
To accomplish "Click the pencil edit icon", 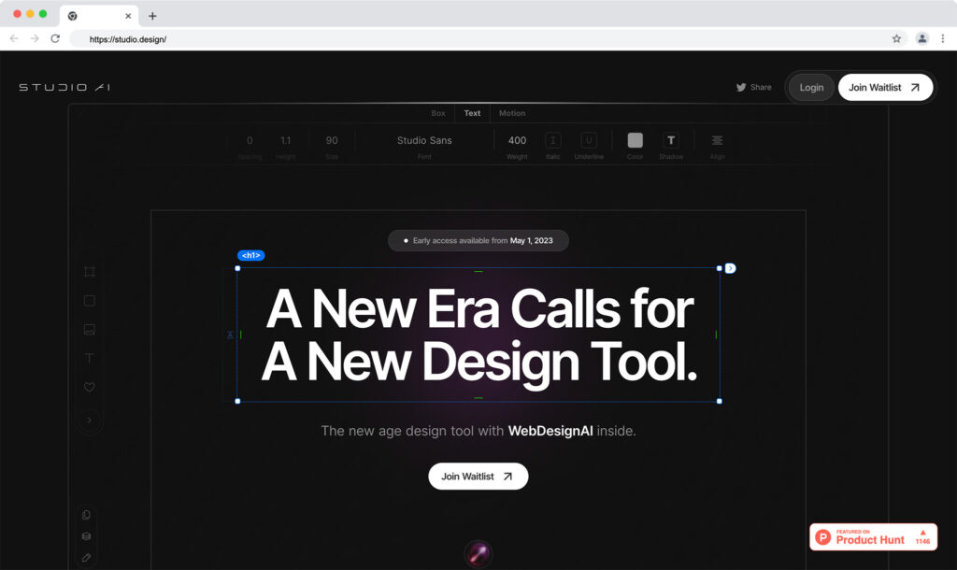I will coord(87,557).
